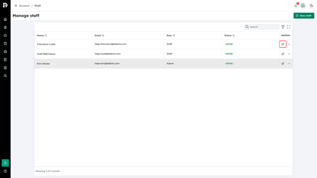Open the help question mark icon
This screenshot has width=317, height=178.
5,171
